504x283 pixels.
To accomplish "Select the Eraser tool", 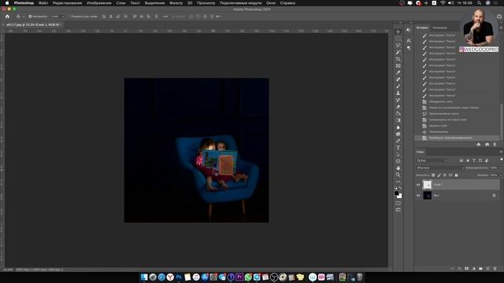I will [x=398, y=107].
